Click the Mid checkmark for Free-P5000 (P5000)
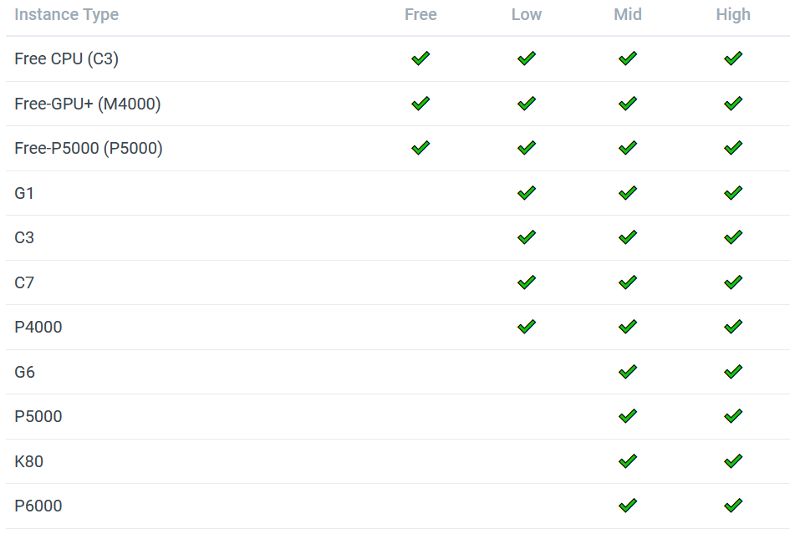 click(x=628, y=148)
